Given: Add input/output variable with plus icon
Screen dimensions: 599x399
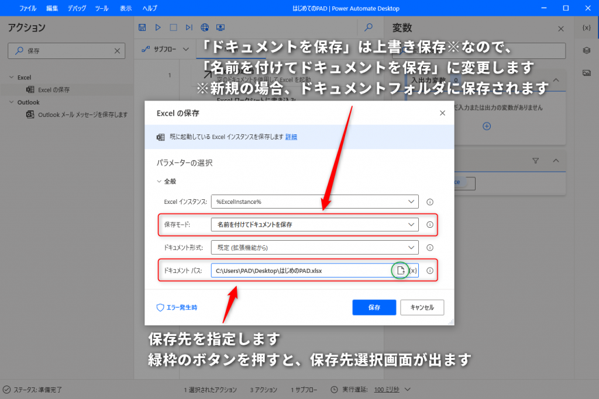Looking at the screenshot, I should pyautogui.click(x=487, y=126).
